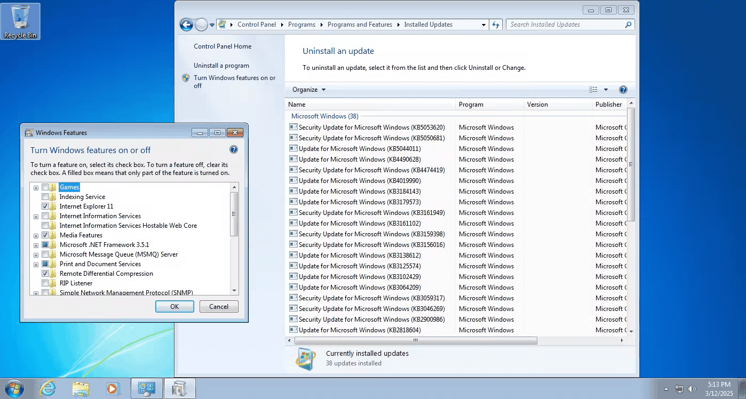Check Internet Information Services Hostable Web Core
This screenshot has height=399, width=746.
[x=45, y=226]
